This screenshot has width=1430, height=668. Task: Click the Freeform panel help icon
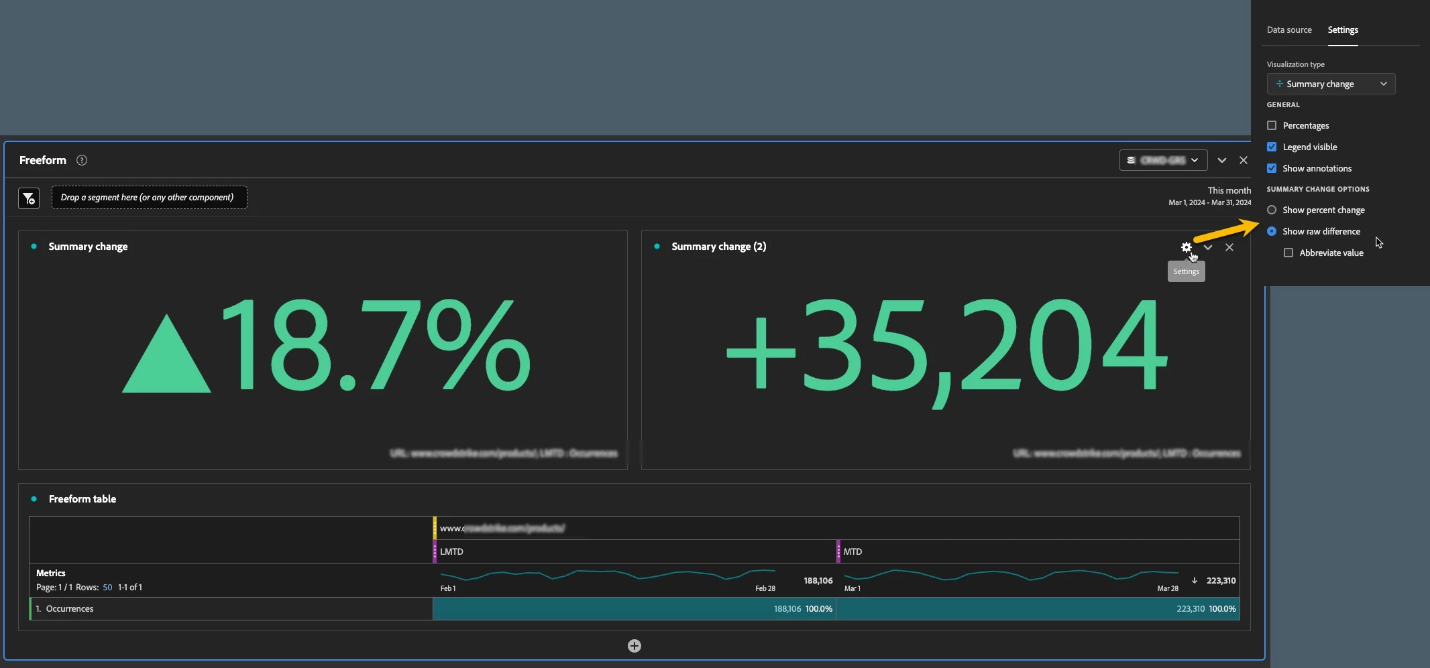pos(82,160)
